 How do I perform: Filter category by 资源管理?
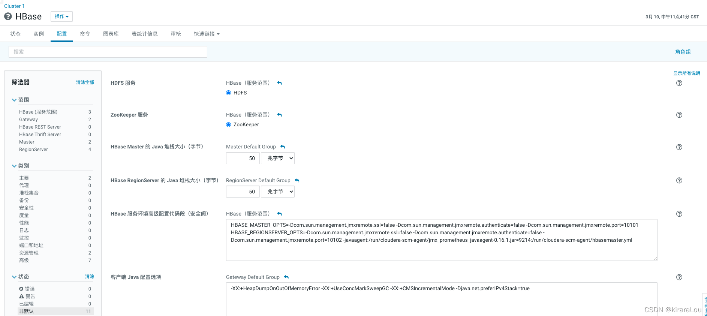[x=55, y=253]
